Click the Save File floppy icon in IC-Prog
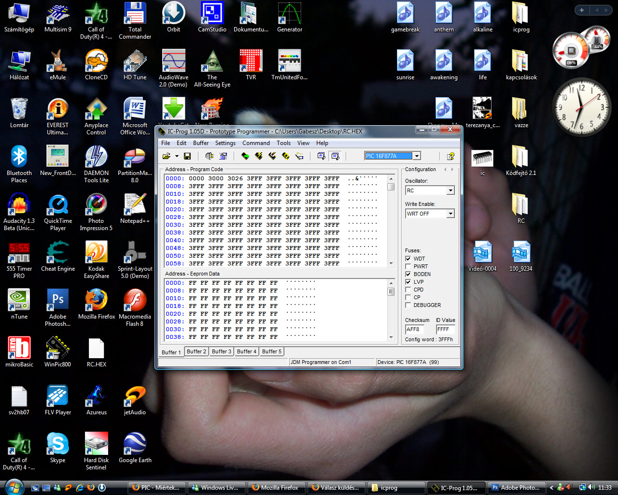The height and width of the screenshot is (495, 618). pos(187,156)
